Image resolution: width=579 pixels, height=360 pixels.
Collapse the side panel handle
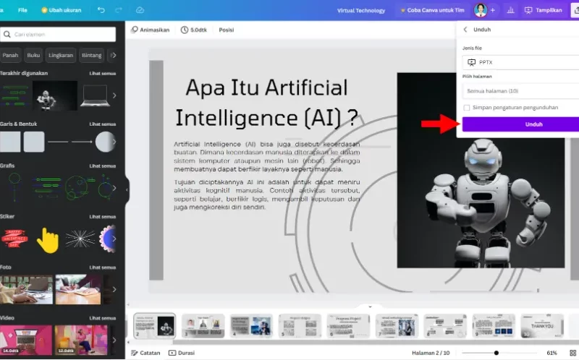[127, 190]
